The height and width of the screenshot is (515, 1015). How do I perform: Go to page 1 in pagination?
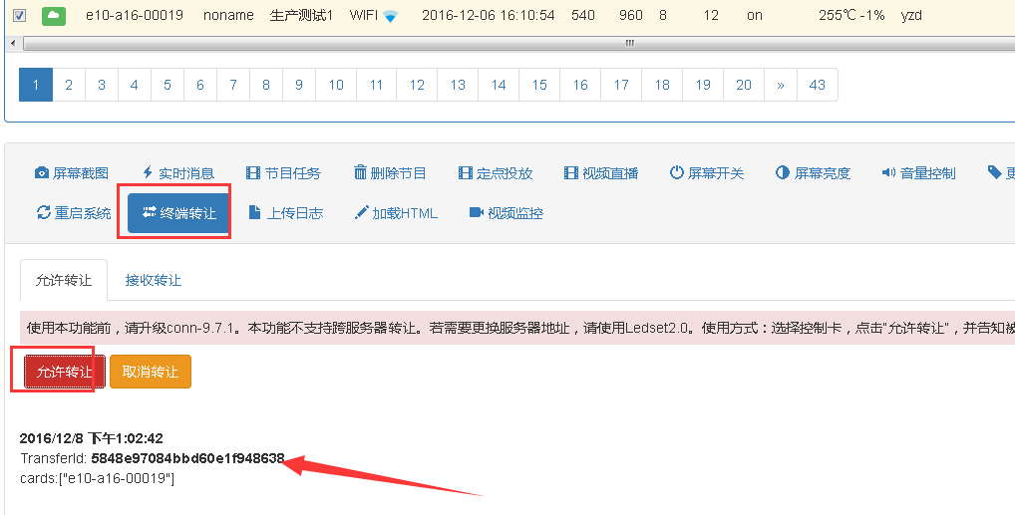click(x=36, y=85)
